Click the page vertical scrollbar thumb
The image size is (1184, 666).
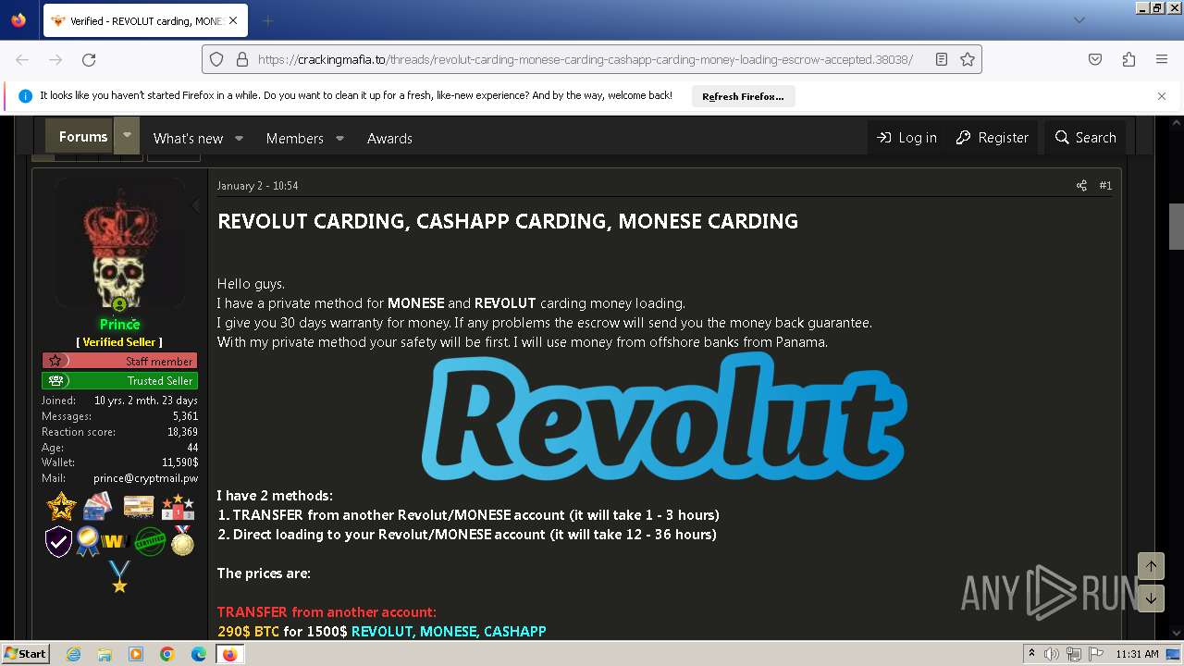pos(1177,227)
